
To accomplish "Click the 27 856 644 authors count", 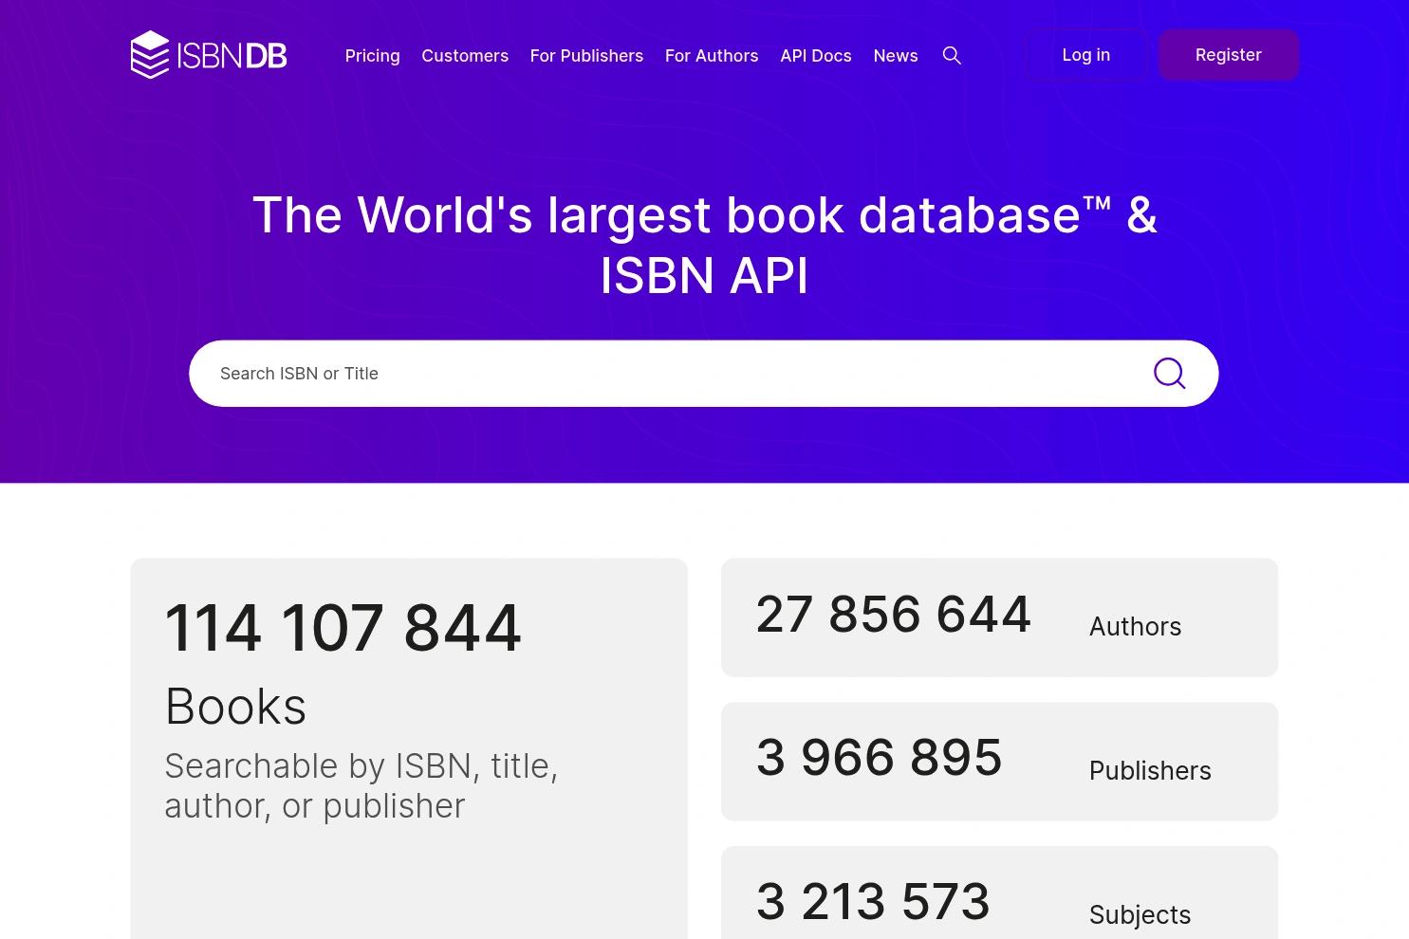I will click(894, 614).
